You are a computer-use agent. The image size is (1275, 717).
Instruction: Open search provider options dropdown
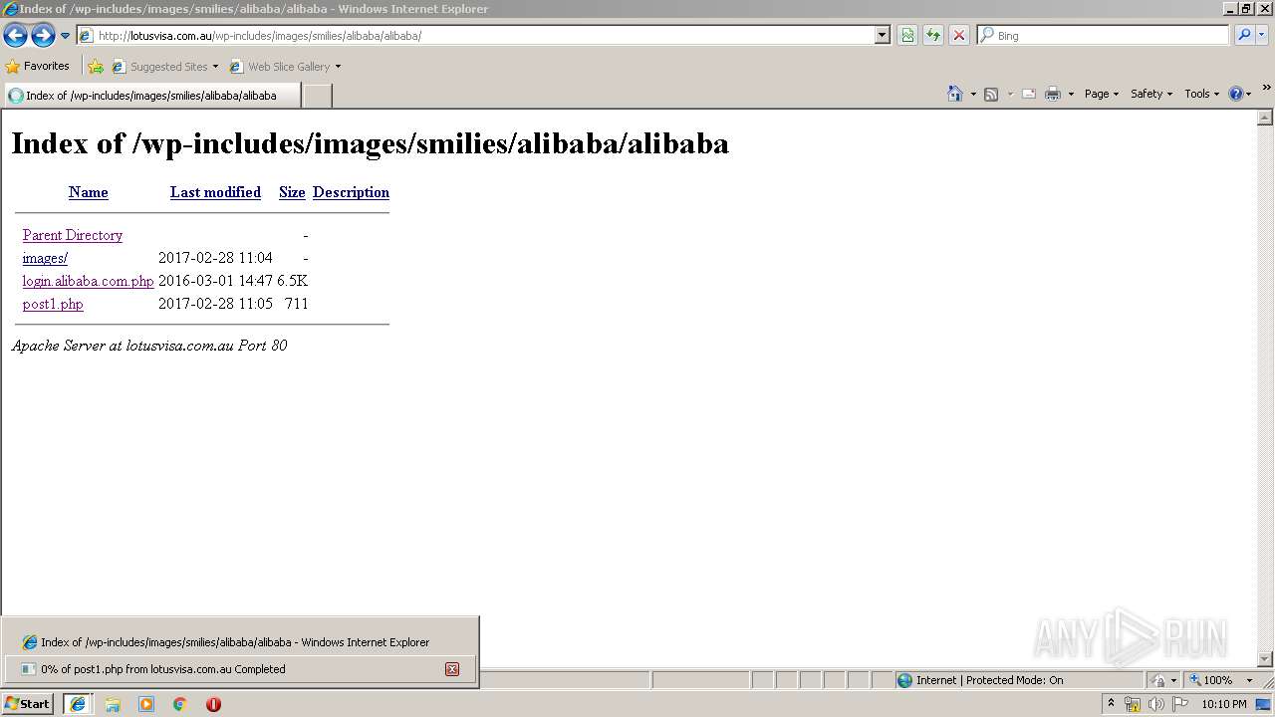click(x=1262, y=35)
